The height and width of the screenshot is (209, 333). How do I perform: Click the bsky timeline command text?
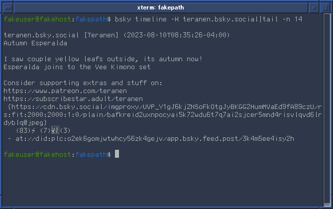[209, 19]
